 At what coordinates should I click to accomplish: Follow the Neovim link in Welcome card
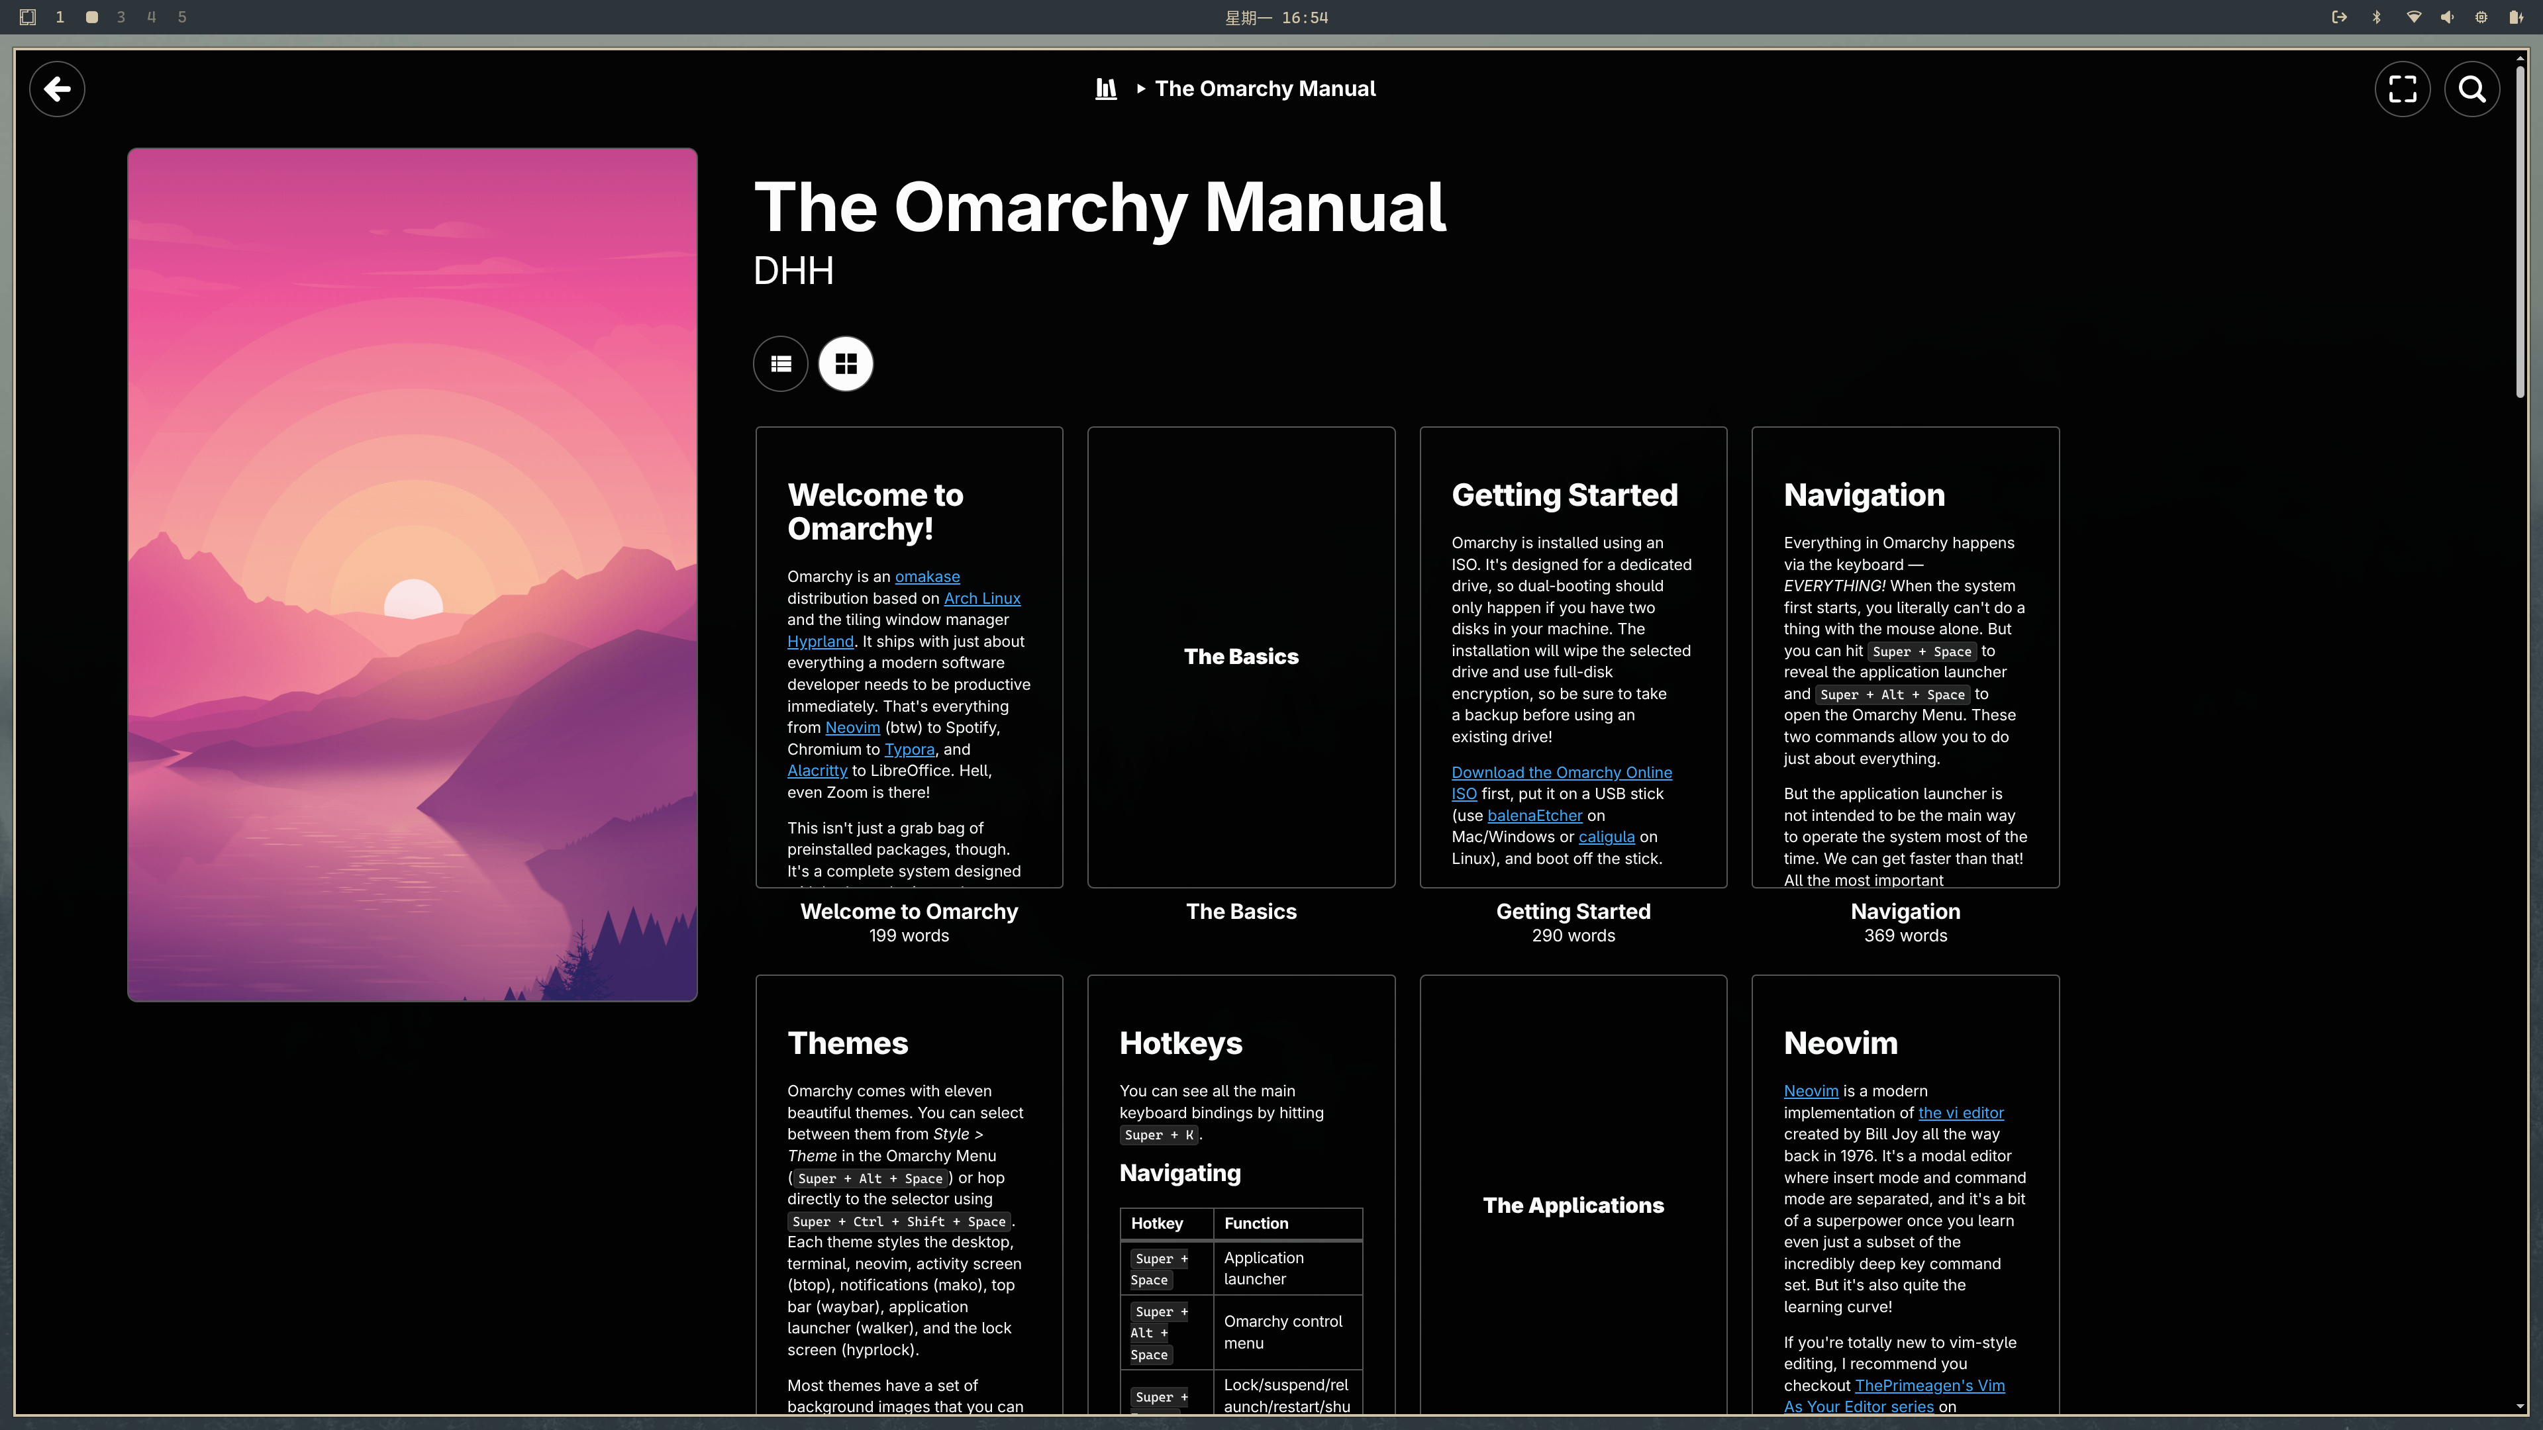pyautogui.click(x=852, y=728)
